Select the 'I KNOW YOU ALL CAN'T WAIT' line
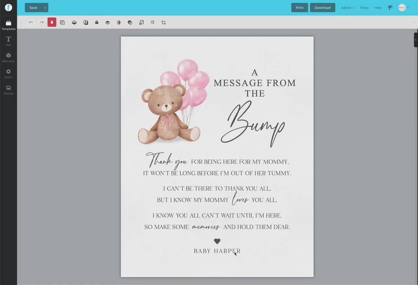418x285 pixels. (x=217, y=216)
